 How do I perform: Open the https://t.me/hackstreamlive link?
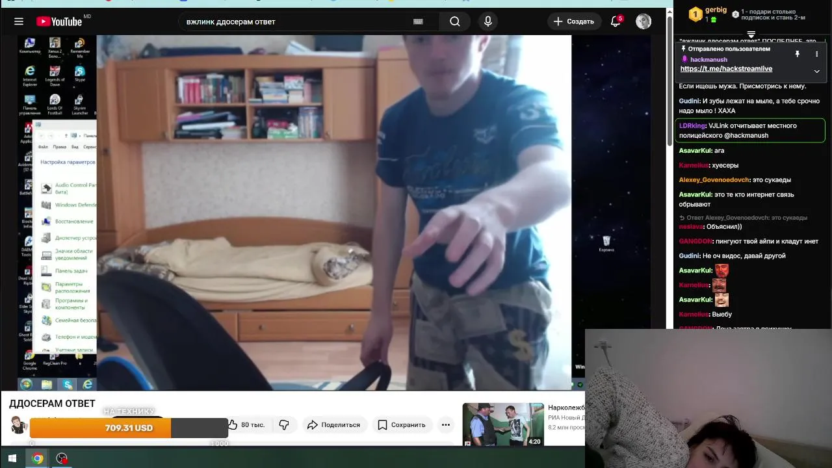(x=726, y=69)
